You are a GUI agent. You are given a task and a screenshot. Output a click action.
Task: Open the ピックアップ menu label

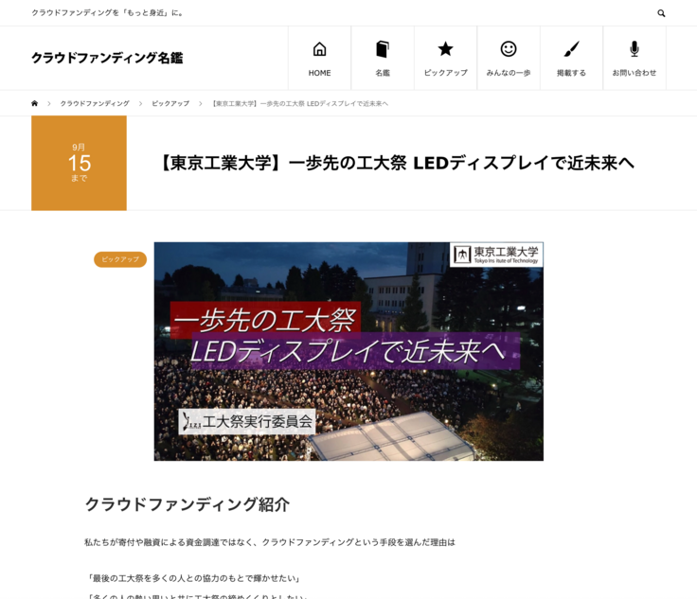click(x=445, y=73)
